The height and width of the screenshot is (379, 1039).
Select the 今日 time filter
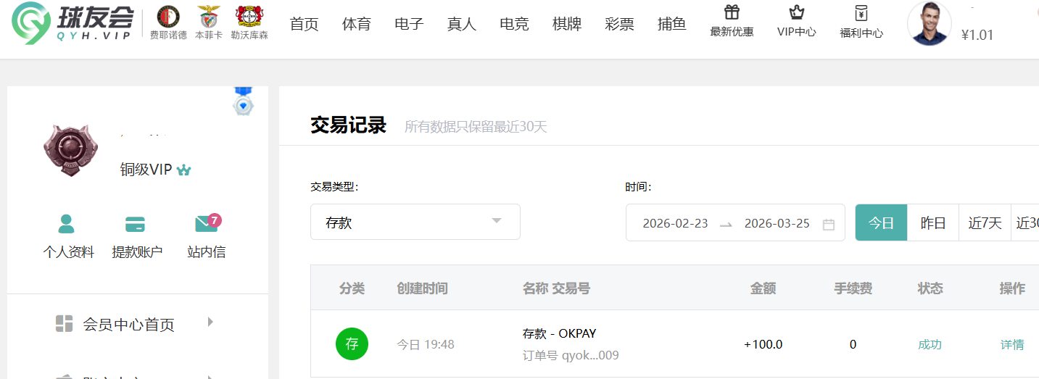881,223
